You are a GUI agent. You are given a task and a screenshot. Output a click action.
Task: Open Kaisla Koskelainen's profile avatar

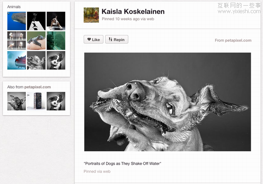tap(91, 15)
